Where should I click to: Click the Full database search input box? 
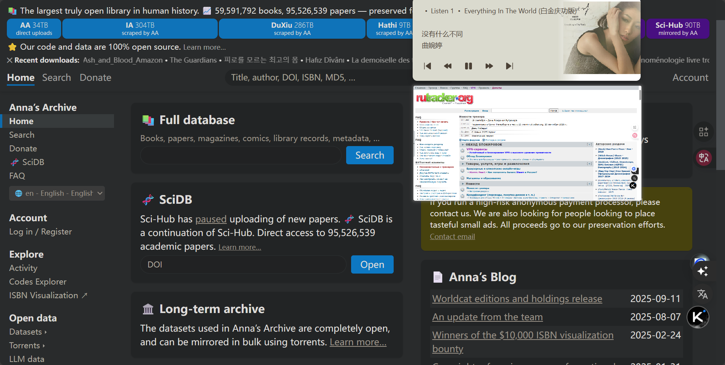[x=241, y=155]
